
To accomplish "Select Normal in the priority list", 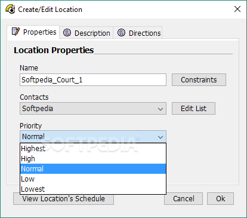I will [93, 169].
